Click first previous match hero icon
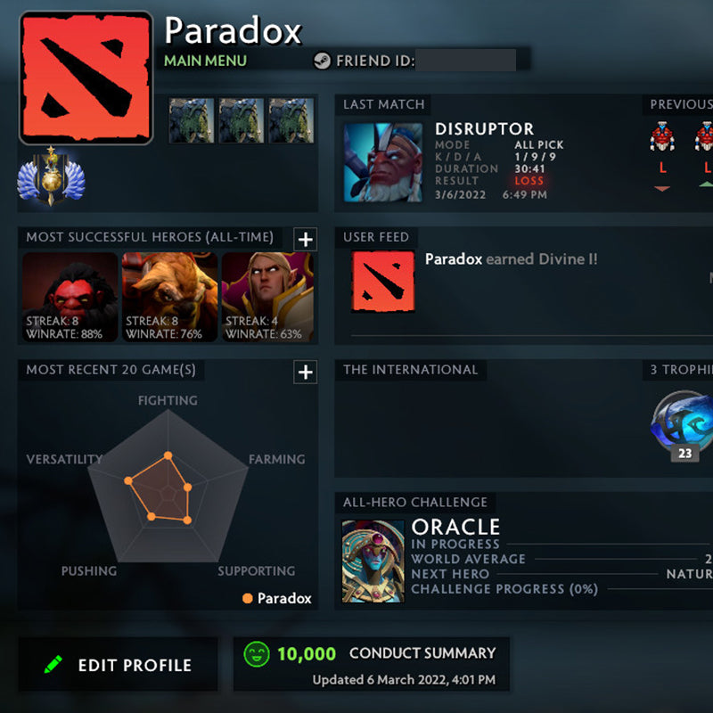The image size is (713, 713). click(x=662, y=136)
